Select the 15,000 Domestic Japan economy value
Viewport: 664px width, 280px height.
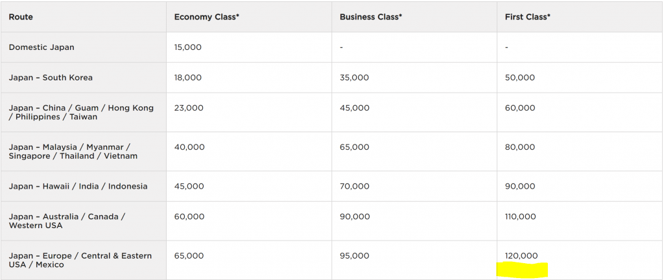click(187, 47)
